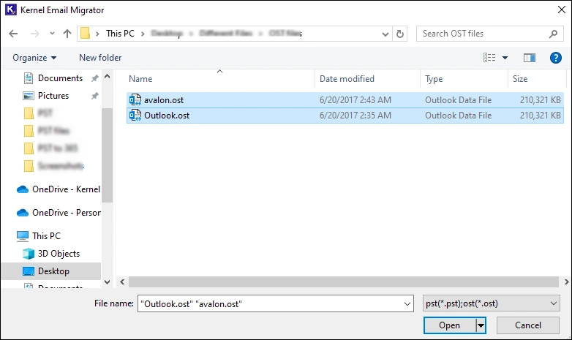Click the OneDrive - Kernel cloud icon
The width and height of the screenshot is (572, 340).
coord(23,189)
